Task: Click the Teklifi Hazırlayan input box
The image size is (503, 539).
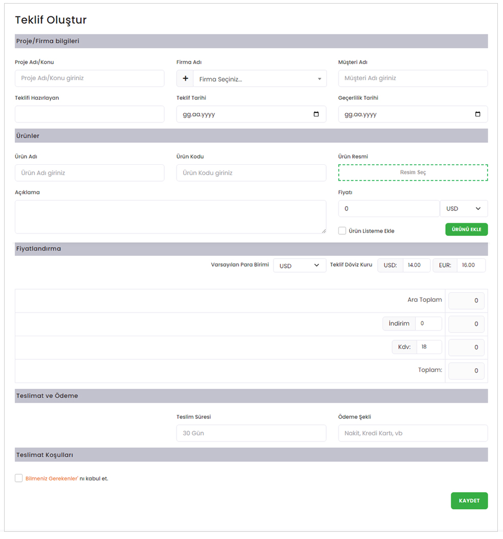Action: pos(90,114)
